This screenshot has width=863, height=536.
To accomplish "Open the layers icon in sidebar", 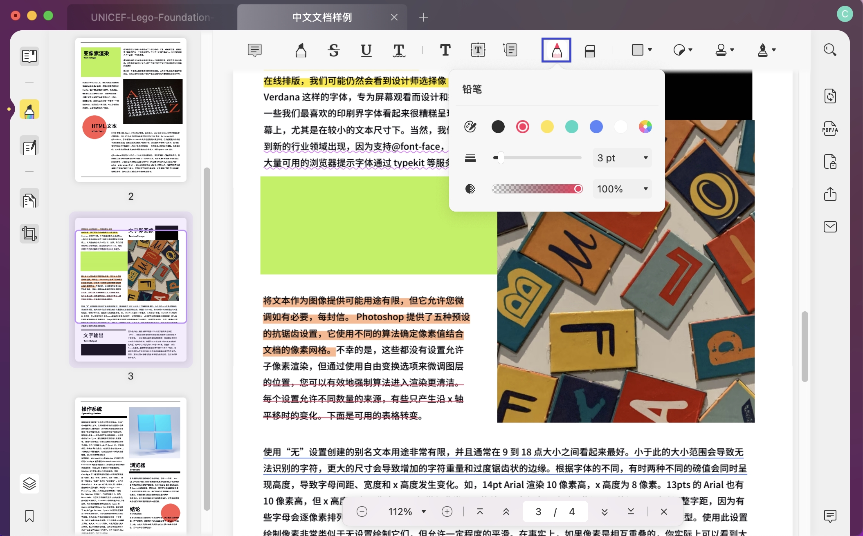I will [29, 484].
